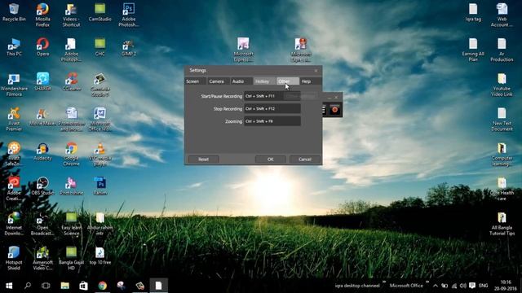Open the Help tab in Settings
This screenshot has height=293, width=522.
click(x=310, y=81)
